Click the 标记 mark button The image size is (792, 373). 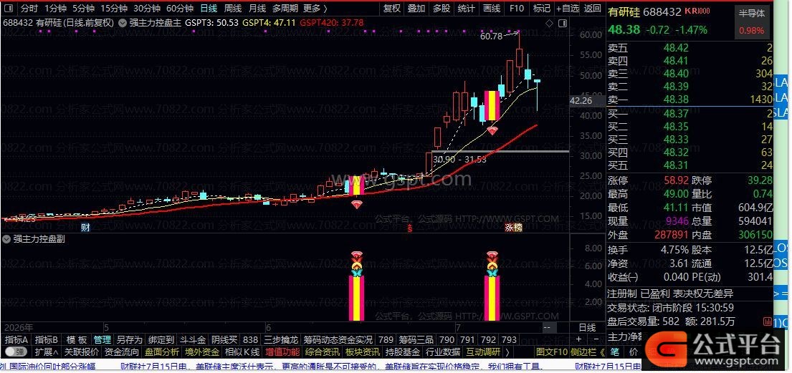[x=541, y=8]
